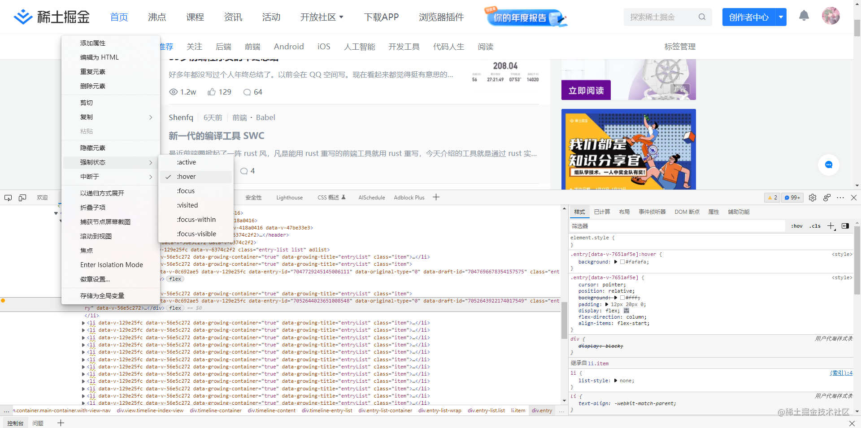
Task: Click the issues badge showing 99+
Action: 792,198
